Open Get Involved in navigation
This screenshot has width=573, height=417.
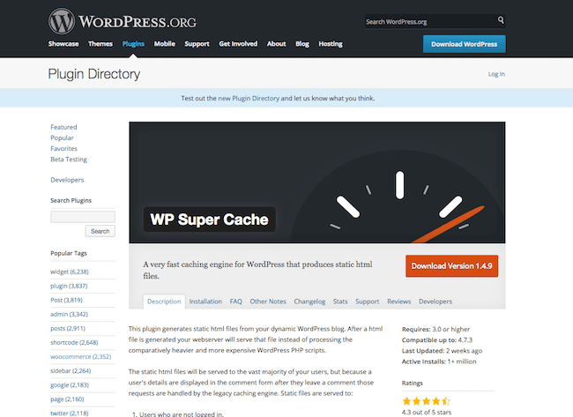pos(238,44)
